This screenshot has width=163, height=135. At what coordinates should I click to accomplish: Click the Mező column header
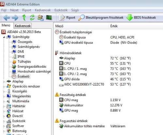pos(59,26)
